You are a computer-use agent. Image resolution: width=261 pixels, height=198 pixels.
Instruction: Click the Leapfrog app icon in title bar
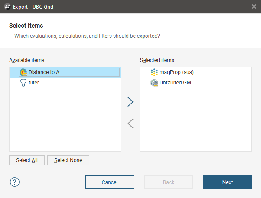7,6
